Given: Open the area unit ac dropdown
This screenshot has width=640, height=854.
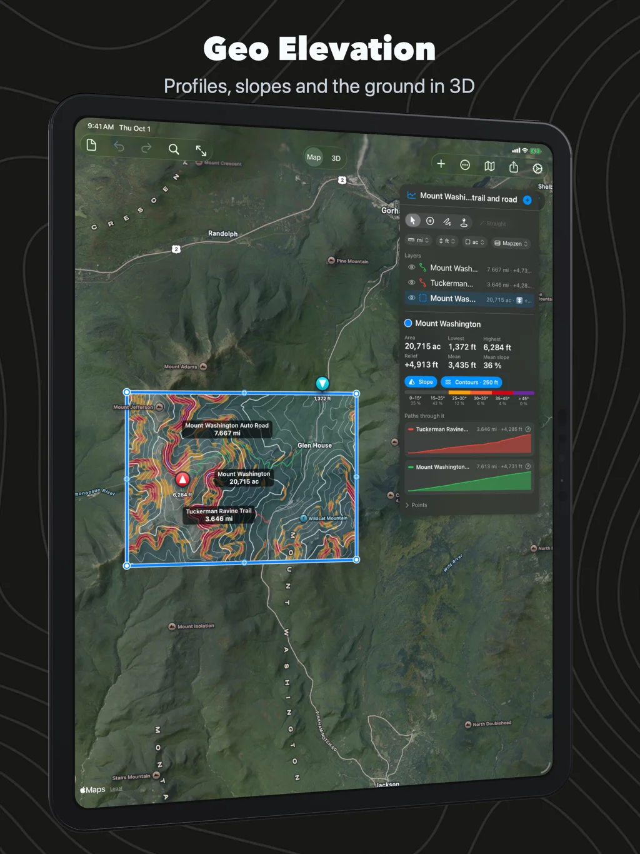Looking at the screenshot, I should (475, 242).
